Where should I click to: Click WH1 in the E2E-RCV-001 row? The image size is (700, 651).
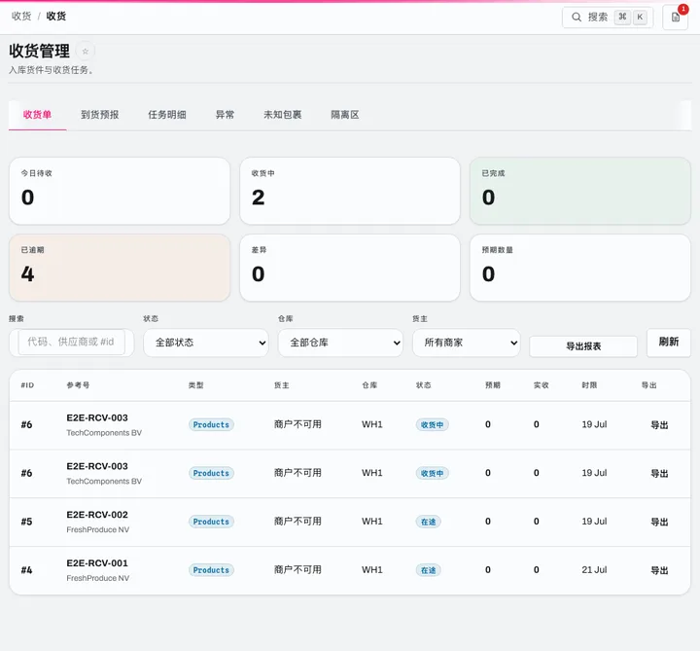371,570
